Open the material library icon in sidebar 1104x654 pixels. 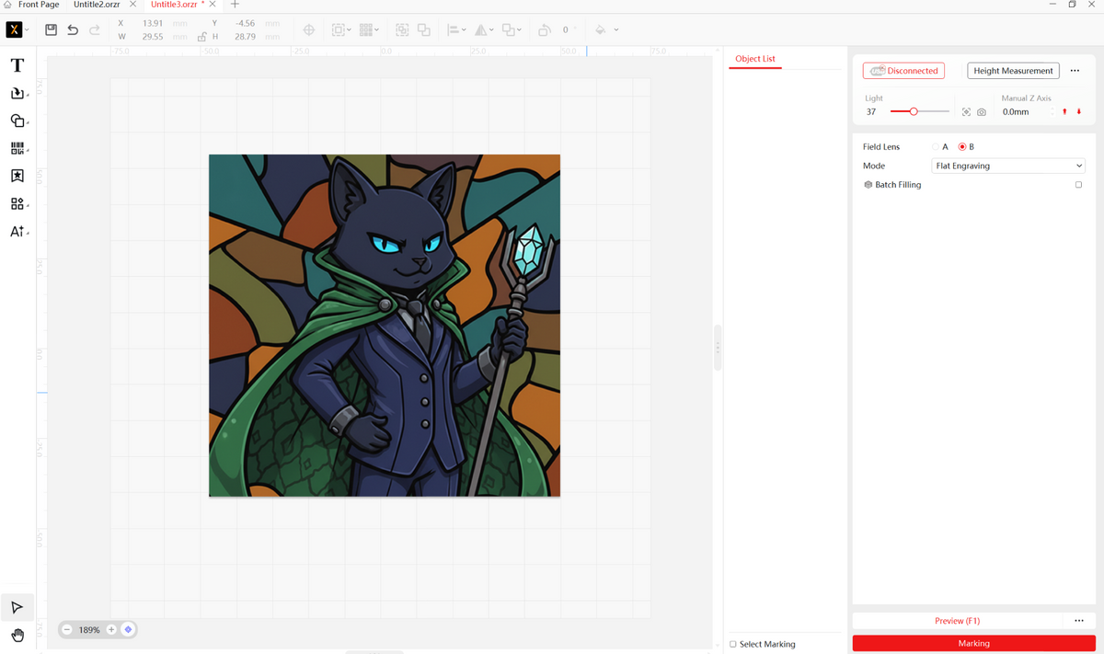17,175
